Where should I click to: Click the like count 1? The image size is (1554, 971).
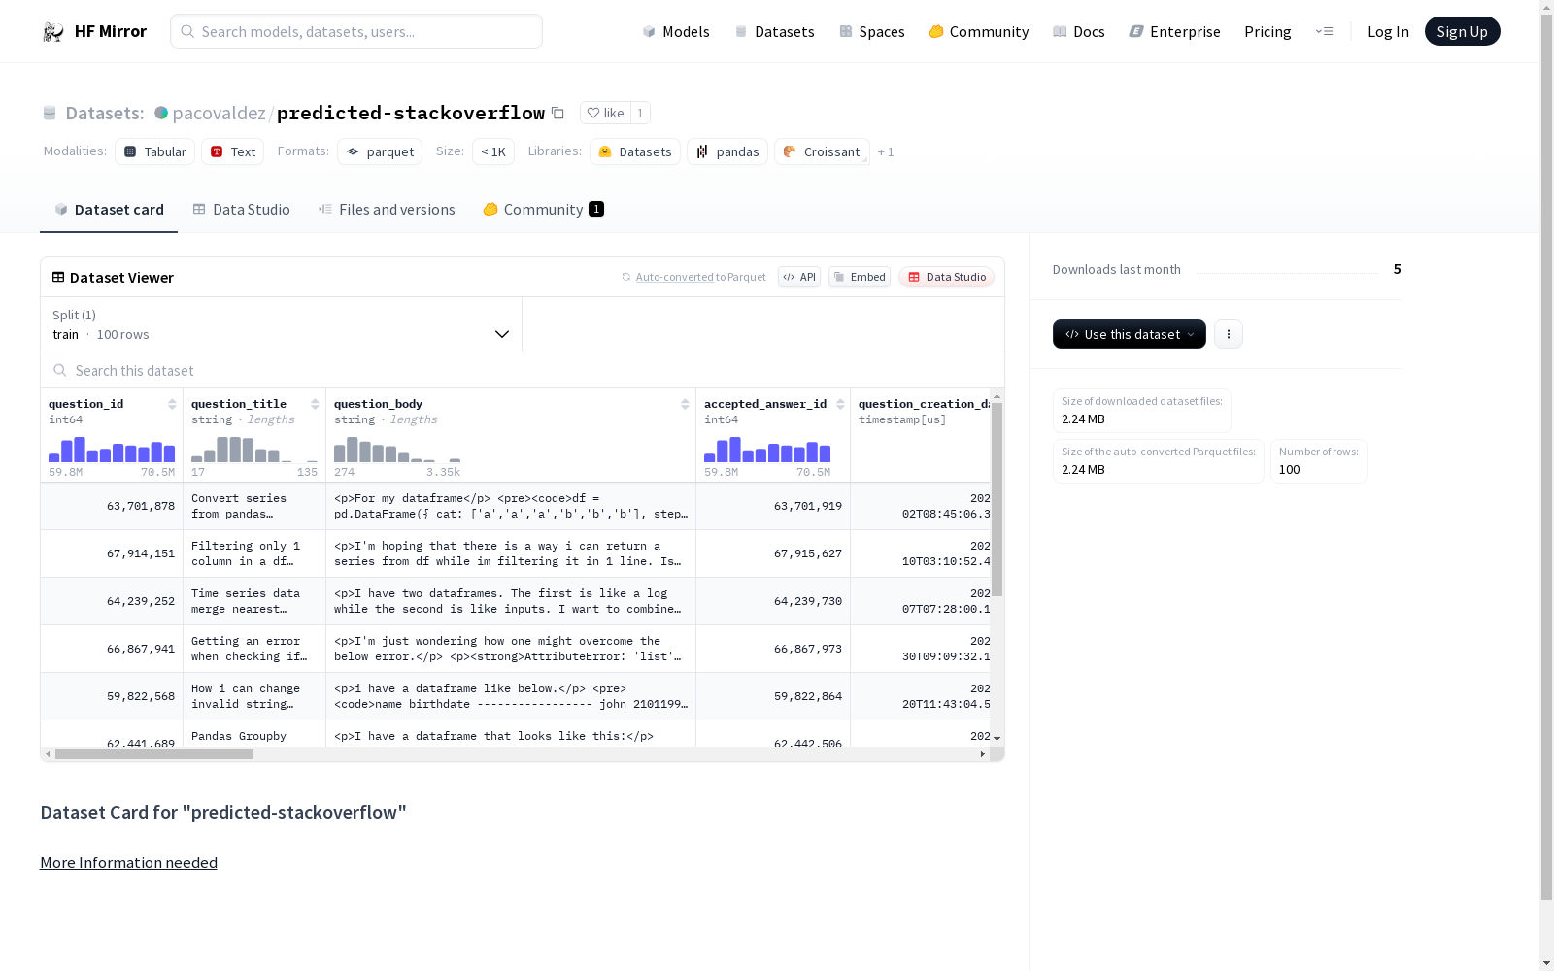[640, 113]
